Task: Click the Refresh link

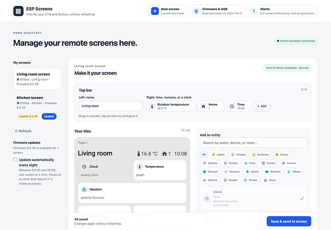Action: tap(23, 131)
